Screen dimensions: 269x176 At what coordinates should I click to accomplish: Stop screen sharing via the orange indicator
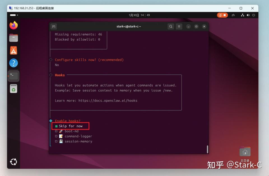[222, 15]
